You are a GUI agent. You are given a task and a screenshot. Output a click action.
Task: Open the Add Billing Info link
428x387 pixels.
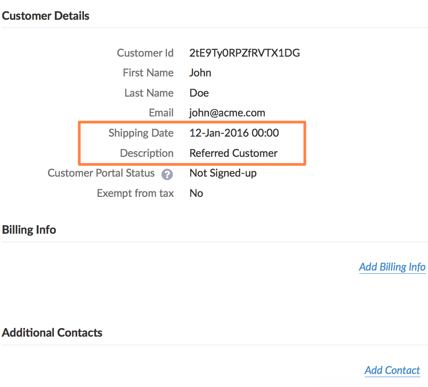(x=392, y=267)
